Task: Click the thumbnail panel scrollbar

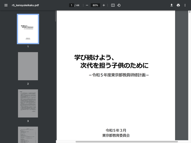Action: (x=56, y=16)
